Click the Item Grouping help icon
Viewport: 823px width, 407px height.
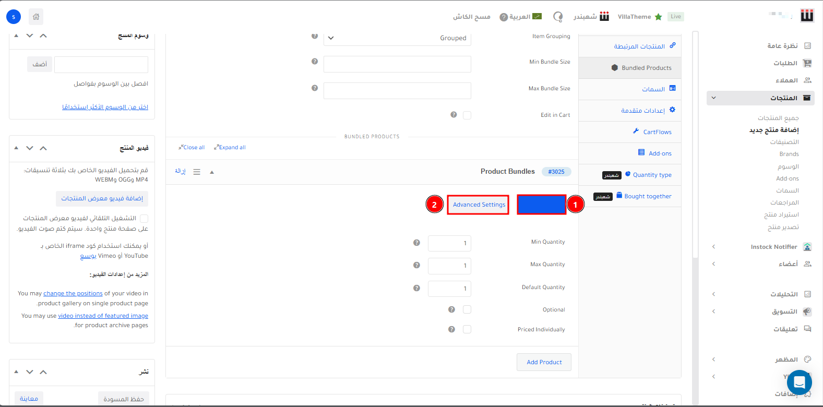[x=315, y=36]
